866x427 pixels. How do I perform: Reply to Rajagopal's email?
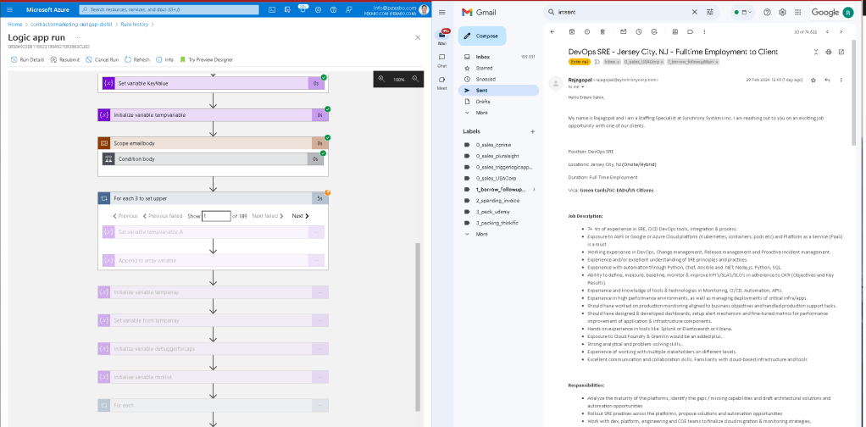pos(827,80)
